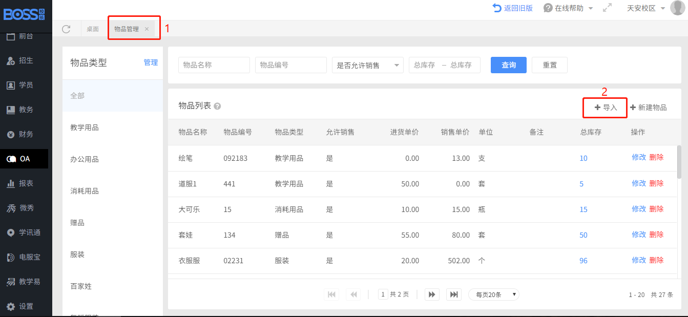Click 新建物品 to create an item
This screenshot has height=317, width=688.
pyautogui.click(x=649, y=108)
